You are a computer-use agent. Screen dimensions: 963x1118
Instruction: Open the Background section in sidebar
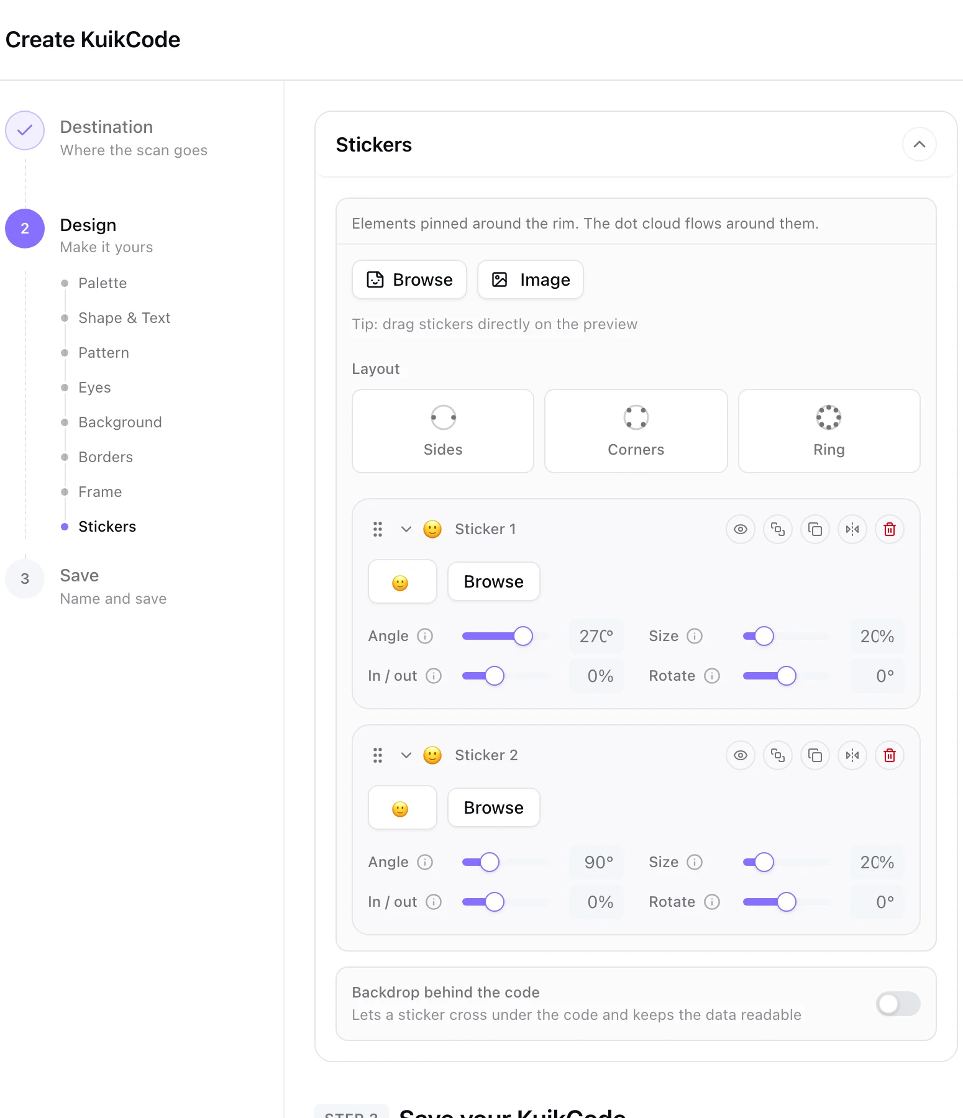click(x=120, y=422)
